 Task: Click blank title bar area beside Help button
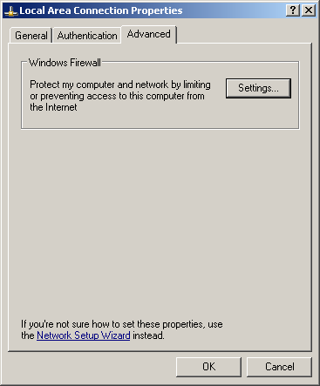tap(233, 10)
